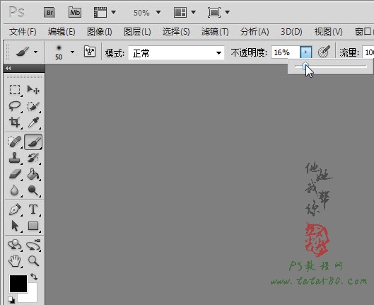This screenshot has width=374, height=305.
Task: Collapse the toolbox with double-arrow button
Action: click(x=8, y=68)
